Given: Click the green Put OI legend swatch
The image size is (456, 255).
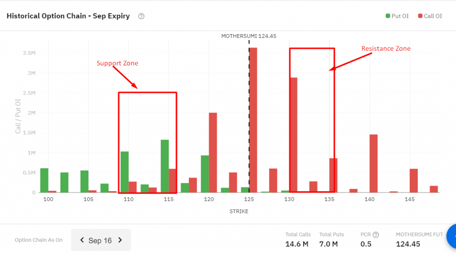Looking at the screenshot, I should 388,16.
